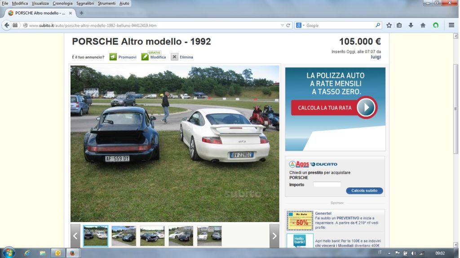Go back with the browser back arrow

point(7,25)
